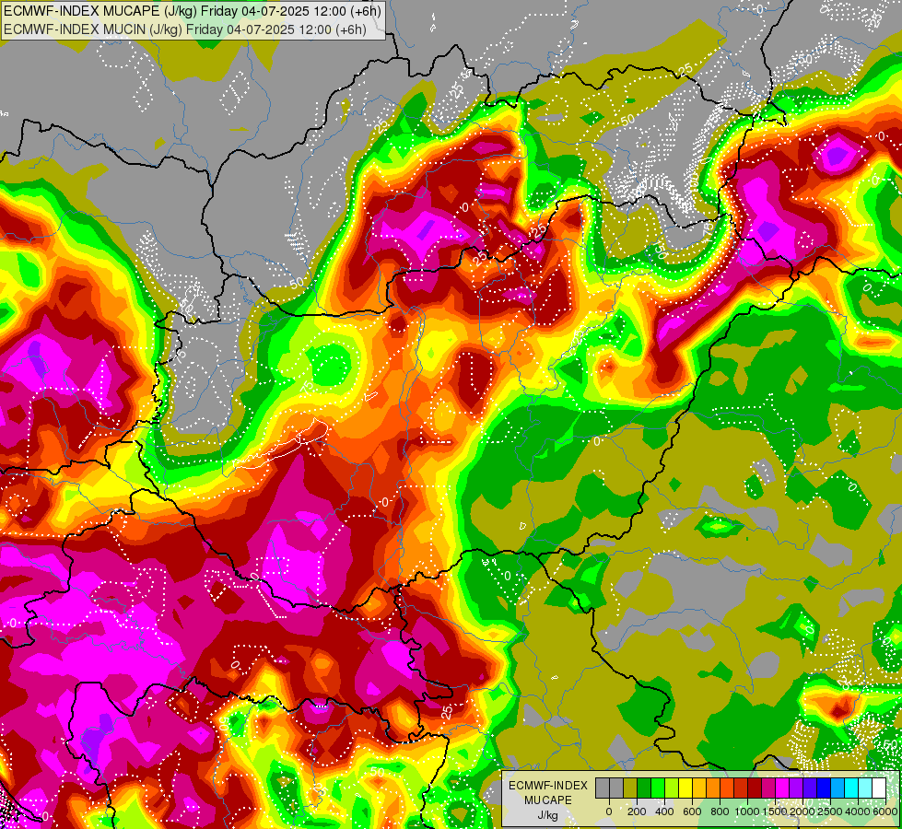
Task: Select the amber legend swatch
Action: click(x=699, y=788)
